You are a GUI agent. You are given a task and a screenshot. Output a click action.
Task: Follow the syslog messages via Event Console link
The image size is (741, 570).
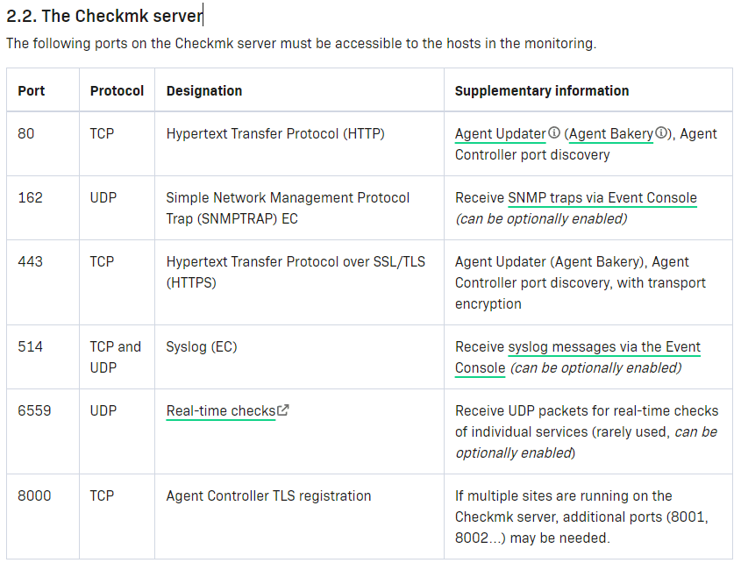[x=604, y=347]
